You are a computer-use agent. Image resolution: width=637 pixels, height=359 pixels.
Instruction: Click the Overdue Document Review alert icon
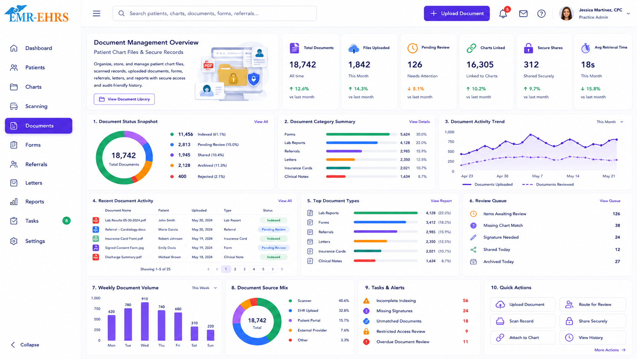coord(366,342)
